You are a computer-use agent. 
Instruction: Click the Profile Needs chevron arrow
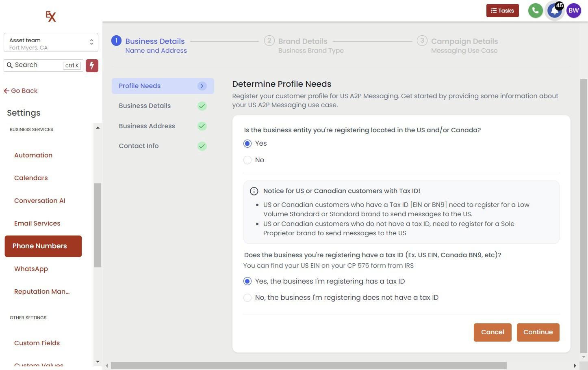pos(202,86)
